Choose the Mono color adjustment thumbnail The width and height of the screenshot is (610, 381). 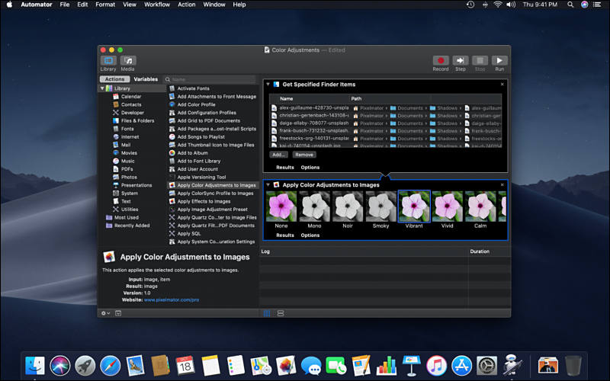pos(314,207)
